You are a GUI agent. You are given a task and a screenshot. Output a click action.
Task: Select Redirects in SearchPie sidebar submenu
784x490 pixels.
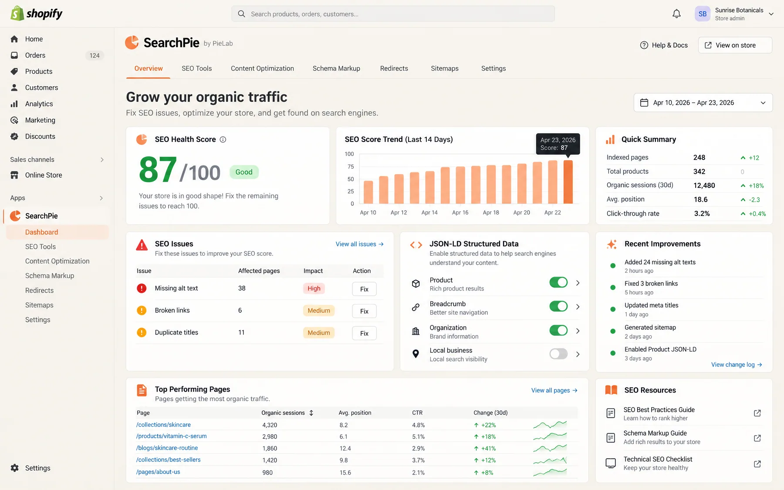pyautogui.click(x=39, y=291)
